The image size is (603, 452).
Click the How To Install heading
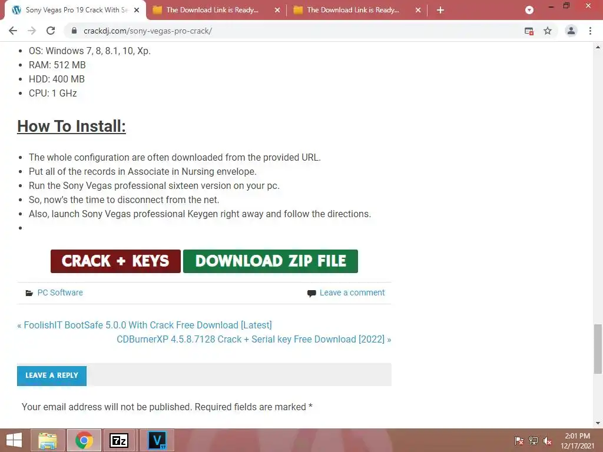click(71, 127)
